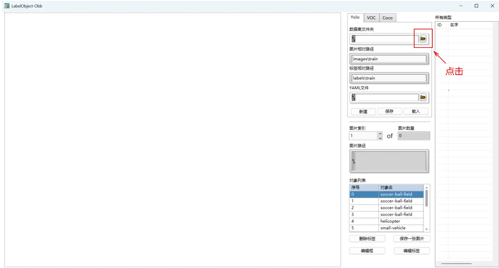The image size is (499, 268).
Task: Click the 删除标签 button
Action: coord(367,239)
